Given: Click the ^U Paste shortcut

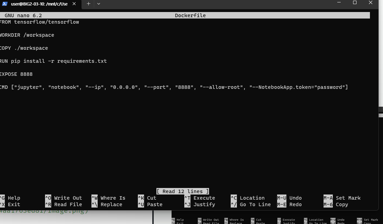Looking at the screenshot, I should point(150,204).
